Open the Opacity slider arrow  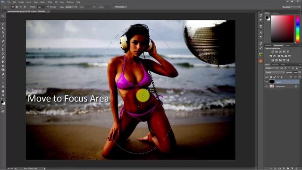tap(299, 73)
